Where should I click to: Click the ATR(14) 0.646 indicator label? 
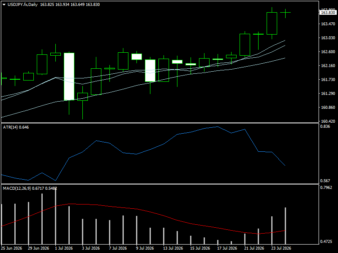coord(16,127)
